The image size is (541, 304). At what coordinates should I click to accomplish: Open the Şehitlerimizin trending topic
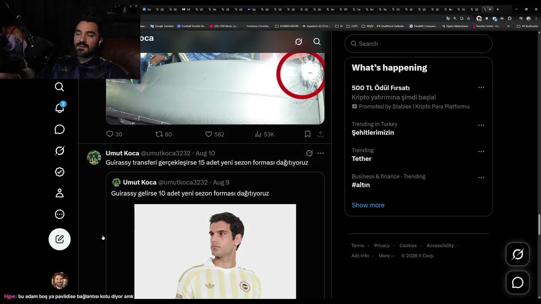(x=418, y=128)
